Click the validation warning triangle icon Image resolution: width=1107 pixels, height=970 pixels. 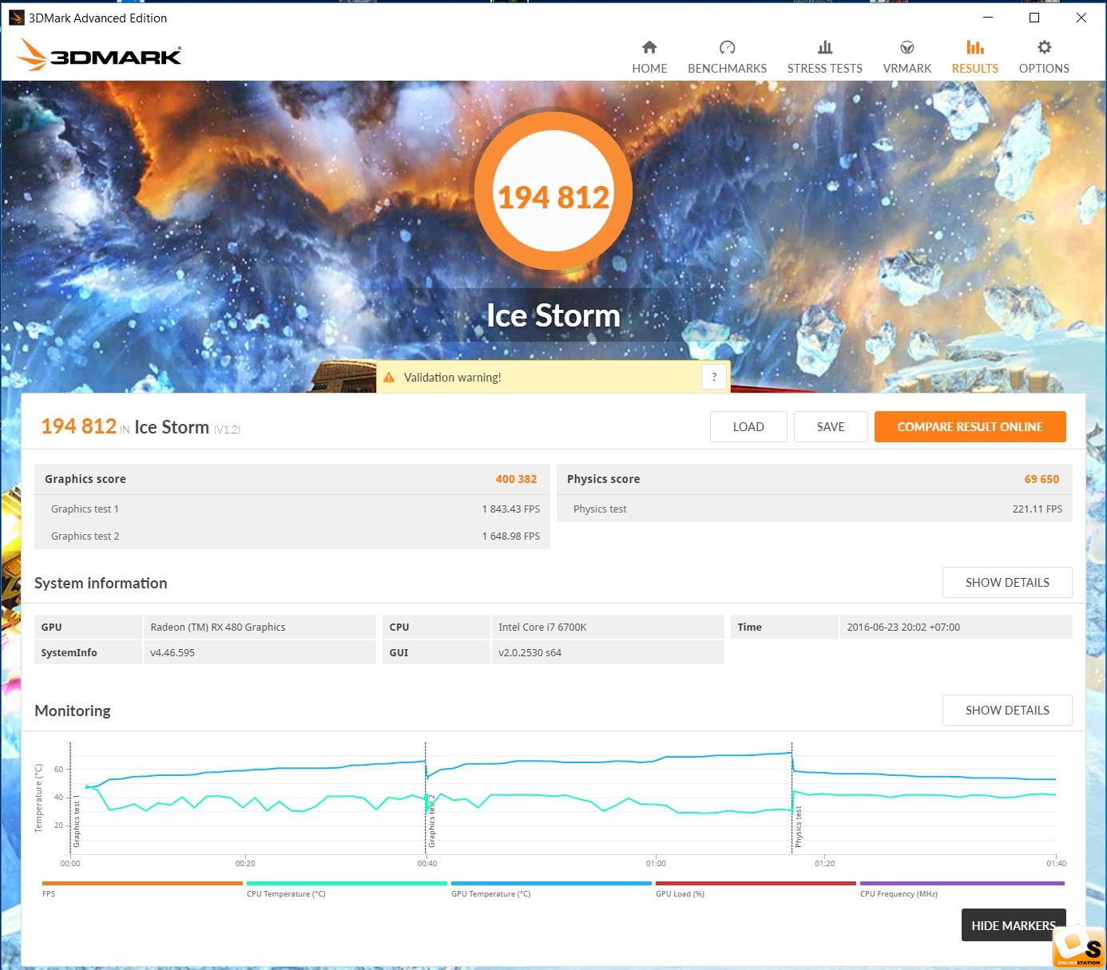pos(389,377)
